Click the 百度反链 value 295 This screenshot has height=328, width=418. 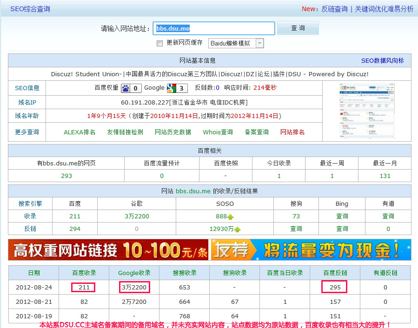335,287
